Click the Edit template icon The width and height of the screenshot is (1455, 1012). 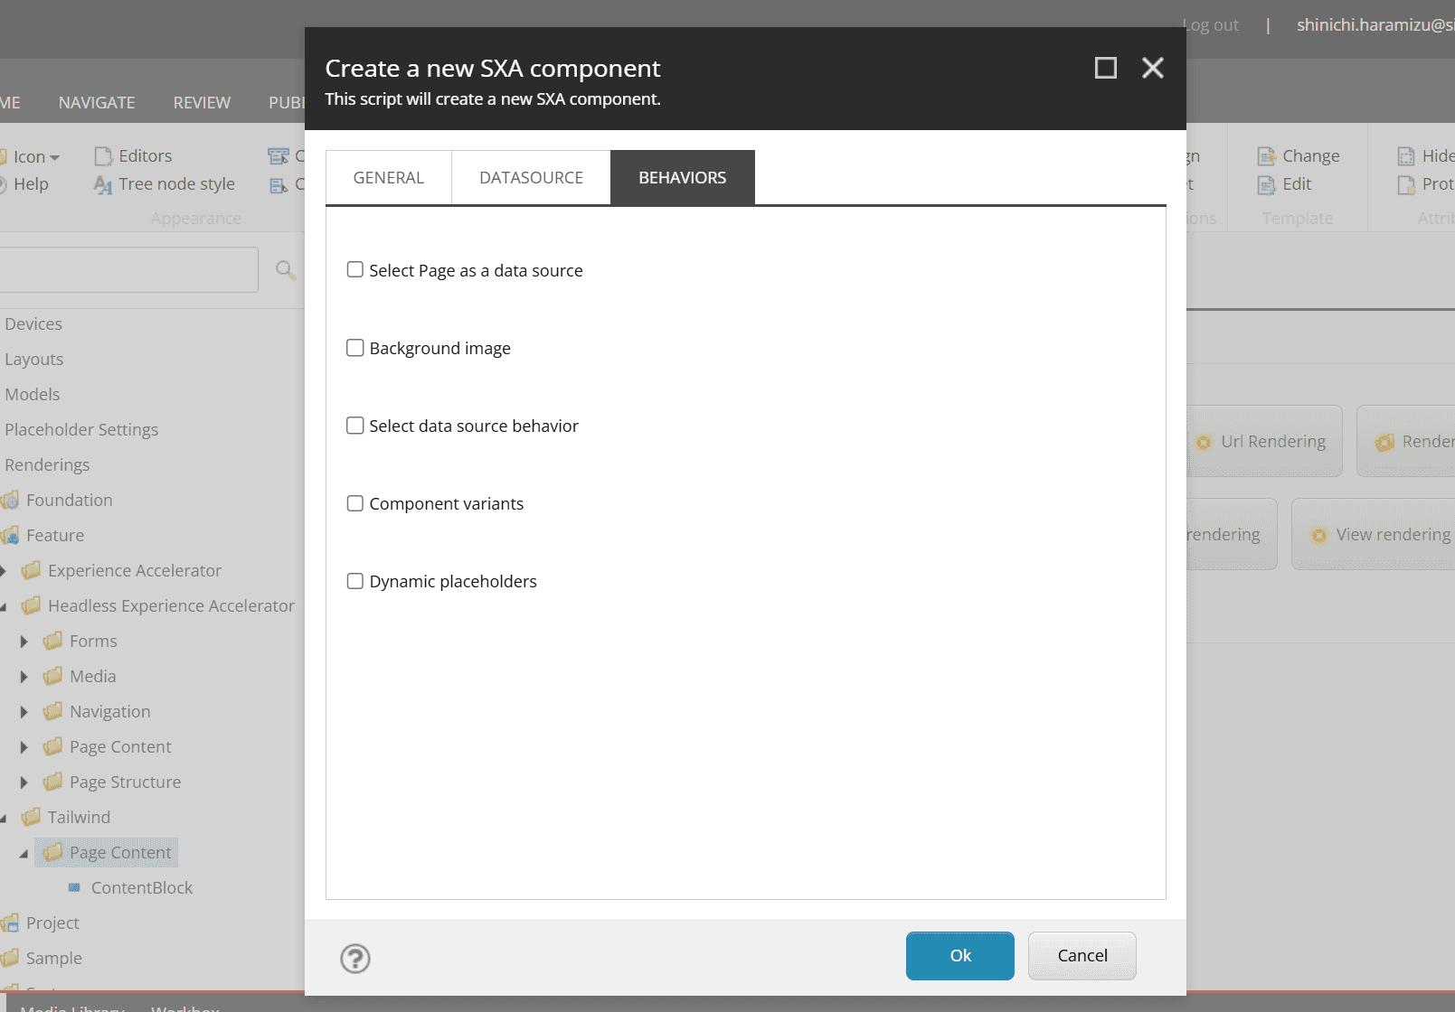click(1266, 185)
